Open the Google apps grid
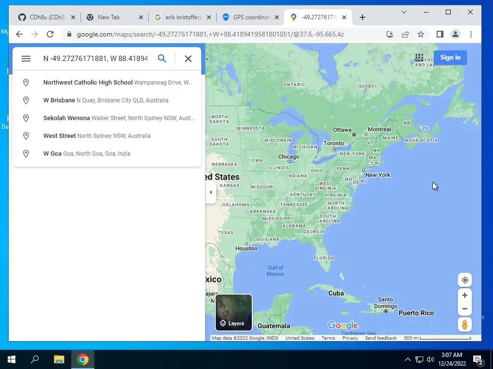This screenshot has height=369, width=493. [419, 58]
